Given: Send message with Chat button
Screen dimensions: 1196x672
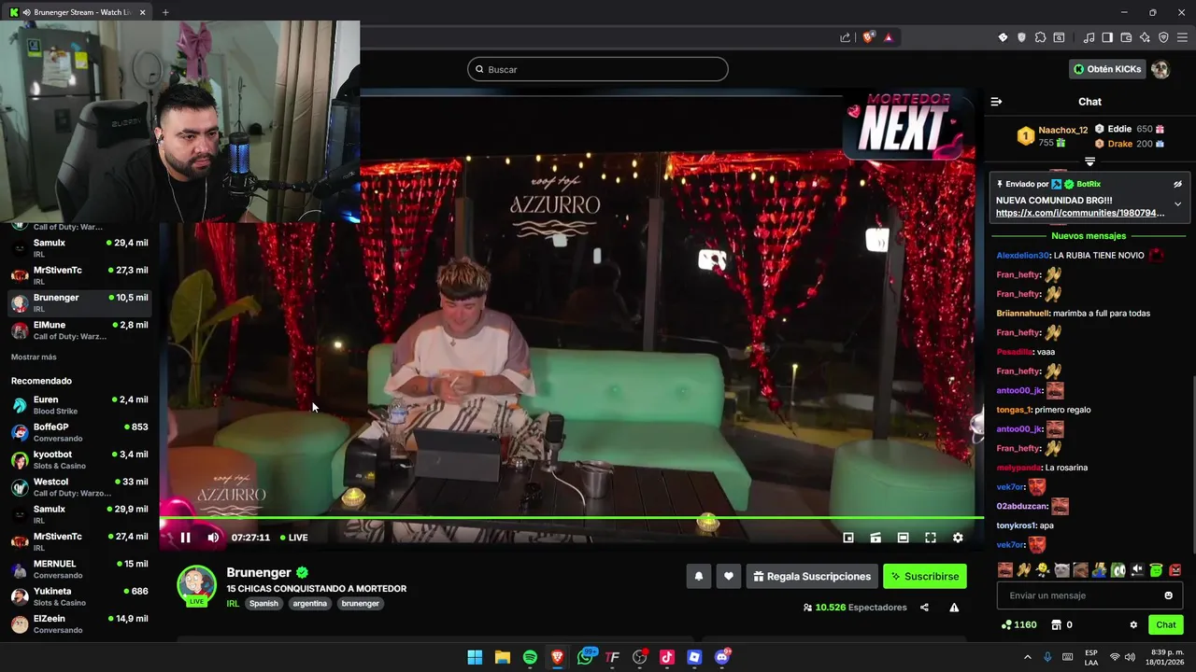Looking at the screenshot, I should coord(1166,625).
